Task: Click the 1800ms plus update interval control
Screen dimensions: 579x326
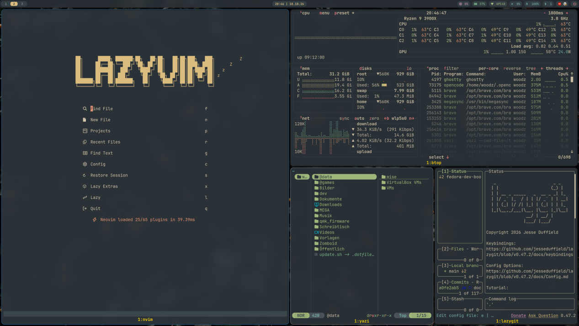Action: [x=567, y=13]
